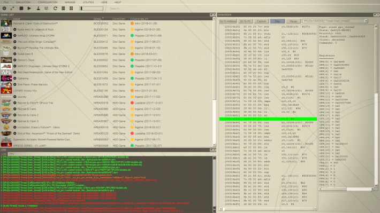Float the Log panel with undock icon
This screenshot has width=380, height=213.
[x=211, y=150]
